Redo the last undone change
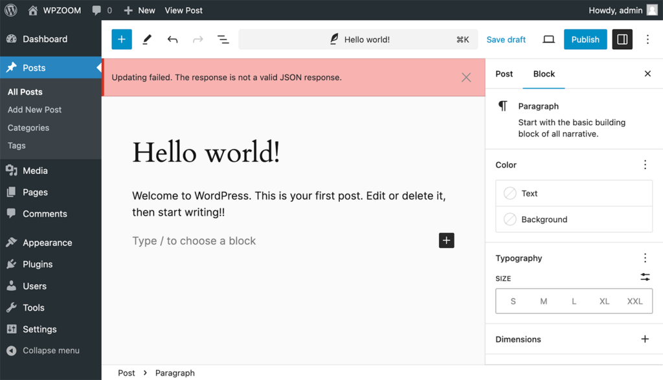663x380 pixels. pyautogui.click(x=197, y=39)
